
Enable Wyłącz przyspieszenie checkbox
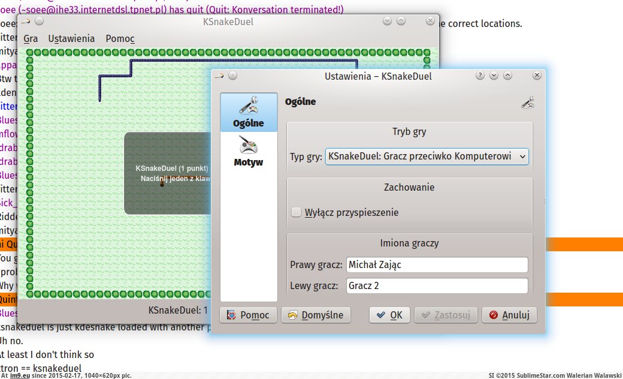[x=296, y=212]
